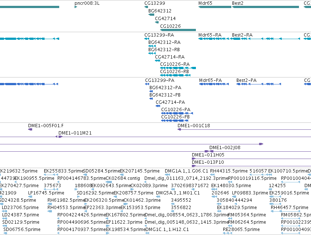
Task: Click the Dmel_dig_011163_0714_2192.3prime label
Action: (x=186, y=178)
